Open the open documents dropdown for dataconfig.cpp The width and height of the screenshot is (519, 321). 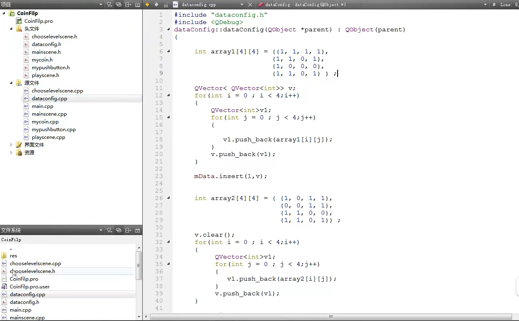242,4
